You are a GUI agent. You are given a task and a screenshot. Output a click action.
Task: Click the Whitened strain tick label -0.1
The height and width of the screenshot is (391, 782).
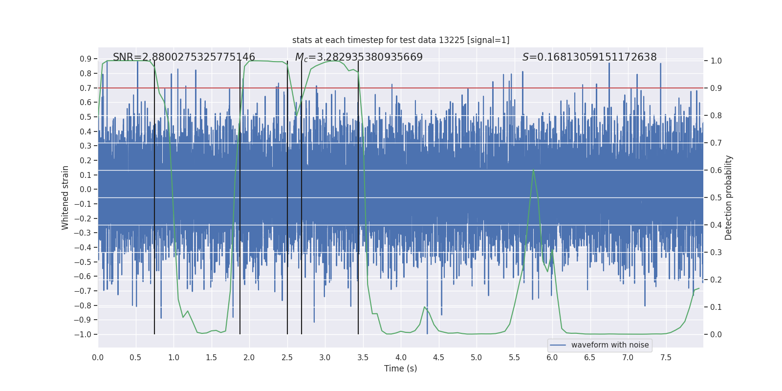[x=83, y=204]
